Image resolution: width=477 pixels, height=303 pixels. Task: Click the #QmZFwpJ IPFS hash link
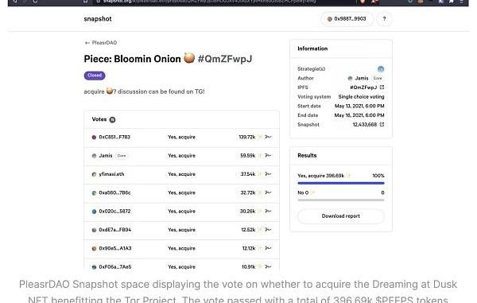pos(363,87)
